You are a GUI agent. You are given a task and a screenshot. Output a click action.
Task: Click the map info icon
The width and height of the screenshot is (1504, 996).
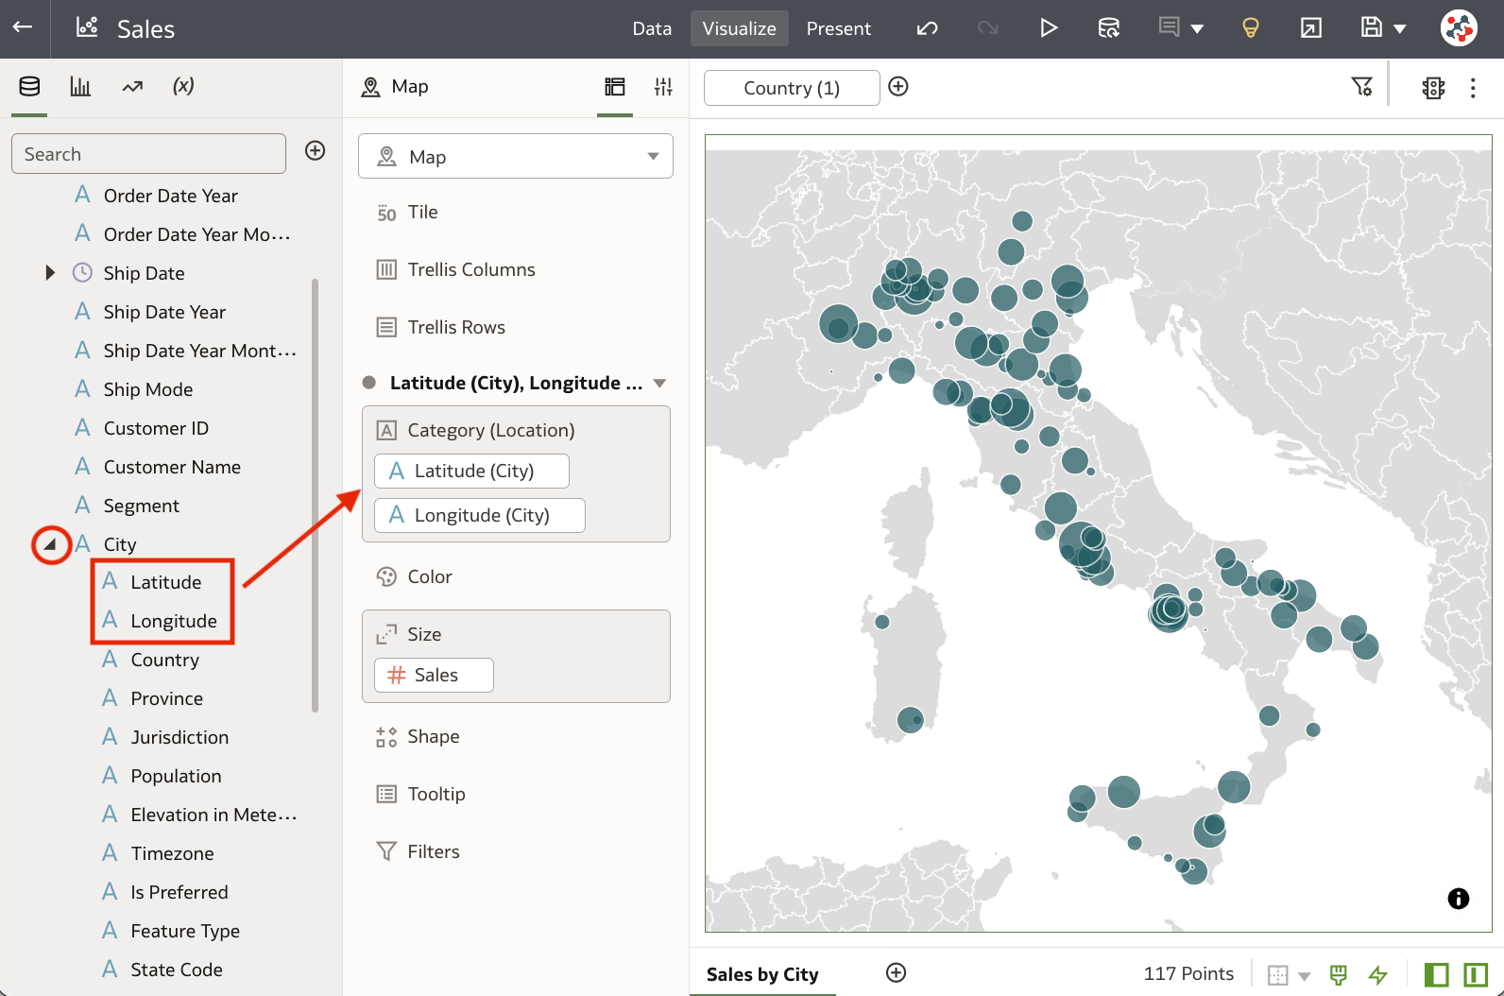[x=1458, y=899]
